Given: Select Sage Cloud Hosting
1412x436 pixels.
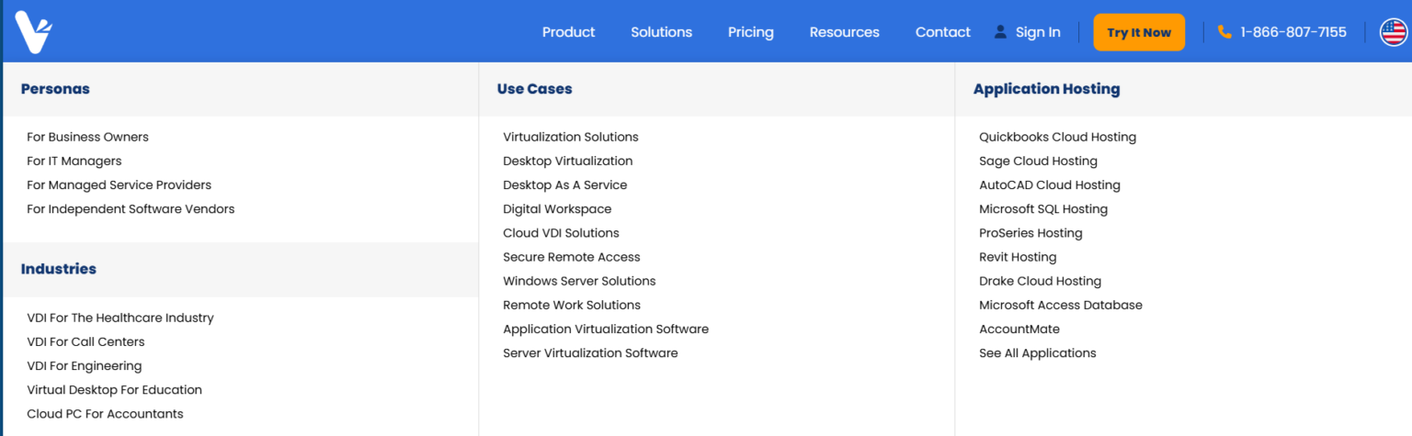Looking at the screenshot, I should [1039, 161].
